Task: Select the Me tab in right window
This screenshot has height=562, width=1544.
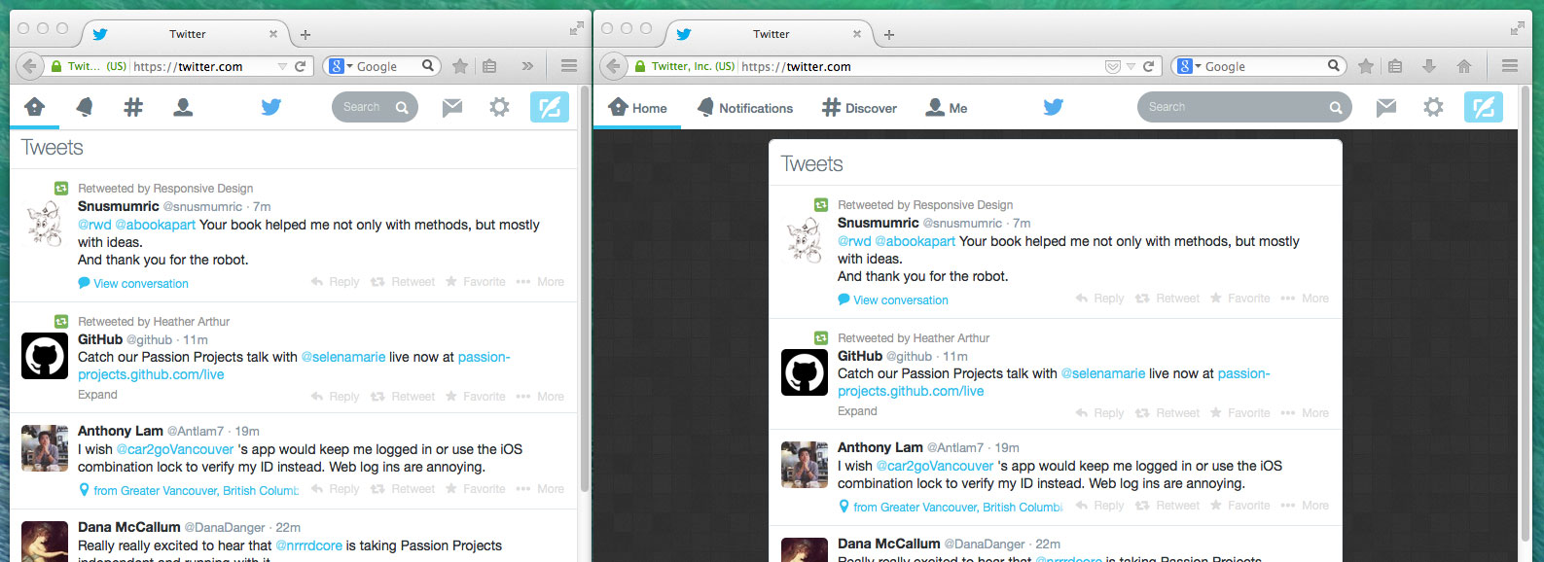Action: pyautogui.click(x=947, y=108)
